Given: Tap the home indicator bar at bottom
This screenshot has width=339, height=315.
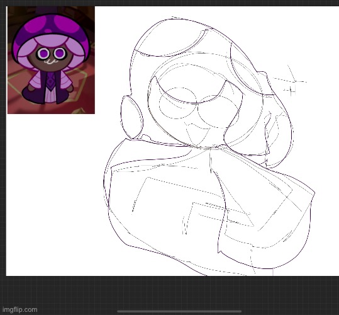Looking at the screenshot, I should coord(179,311).
